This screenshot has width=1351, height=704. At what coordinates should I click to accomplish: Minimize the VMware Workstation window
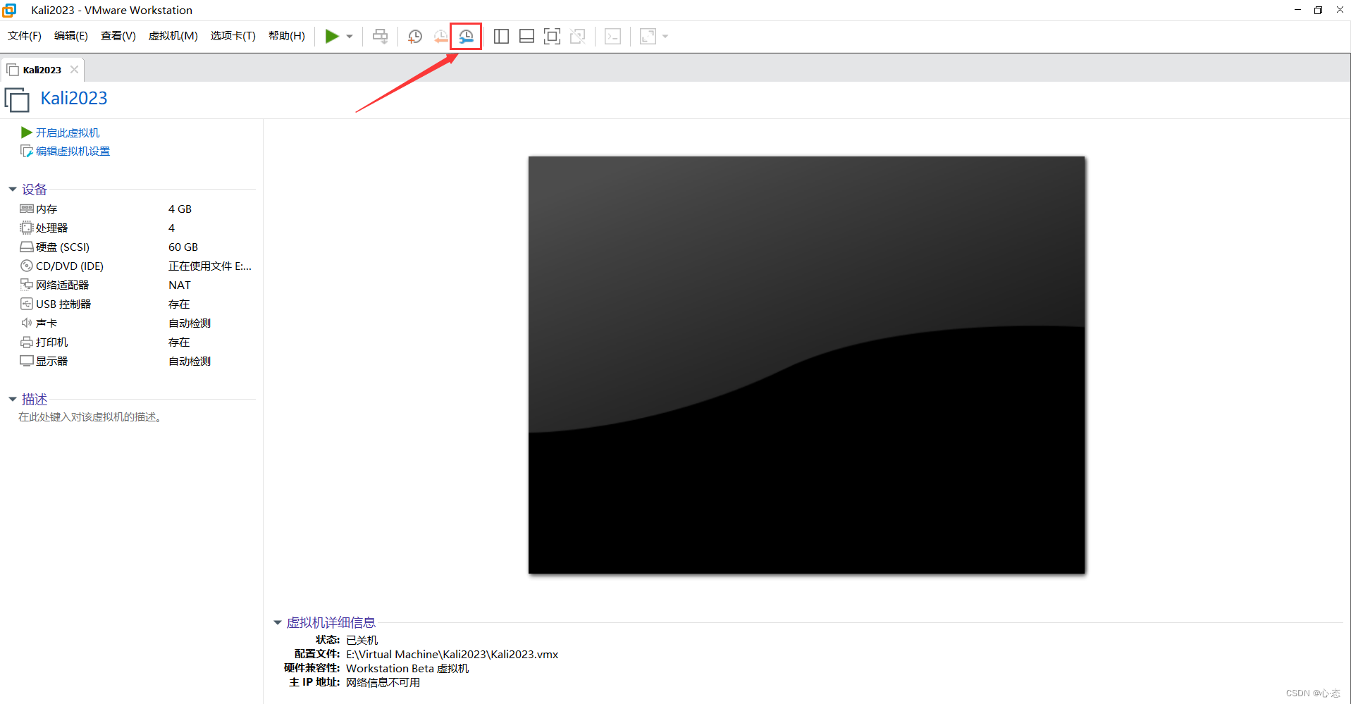(x=1297, y=10)
